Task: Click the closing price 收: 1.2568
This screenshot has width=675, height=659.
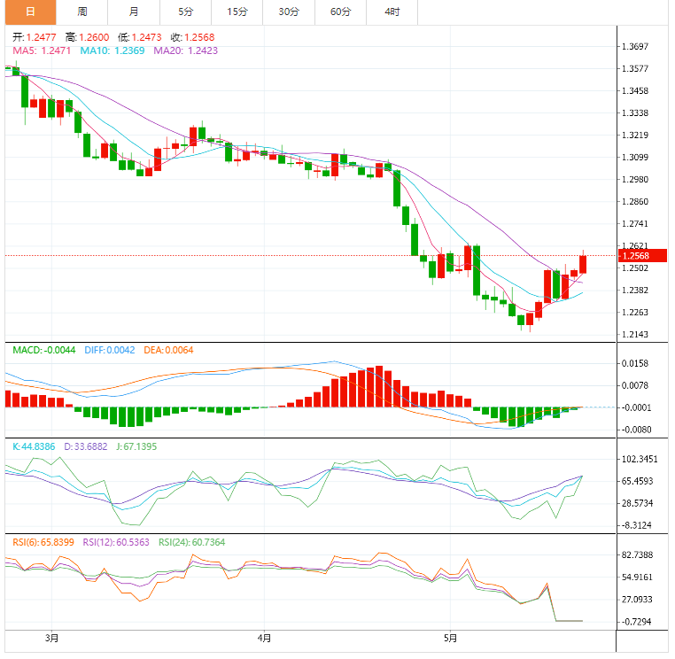Action: point(192,37)
